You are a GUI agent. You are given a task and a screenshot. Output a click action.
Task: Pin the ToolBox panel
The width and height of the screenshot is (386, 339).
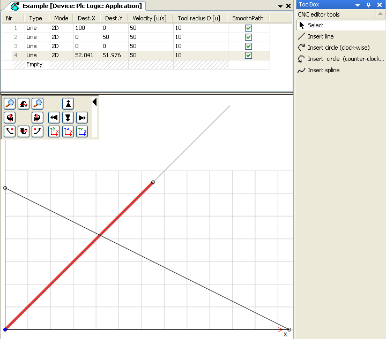[x=368, y=5]
